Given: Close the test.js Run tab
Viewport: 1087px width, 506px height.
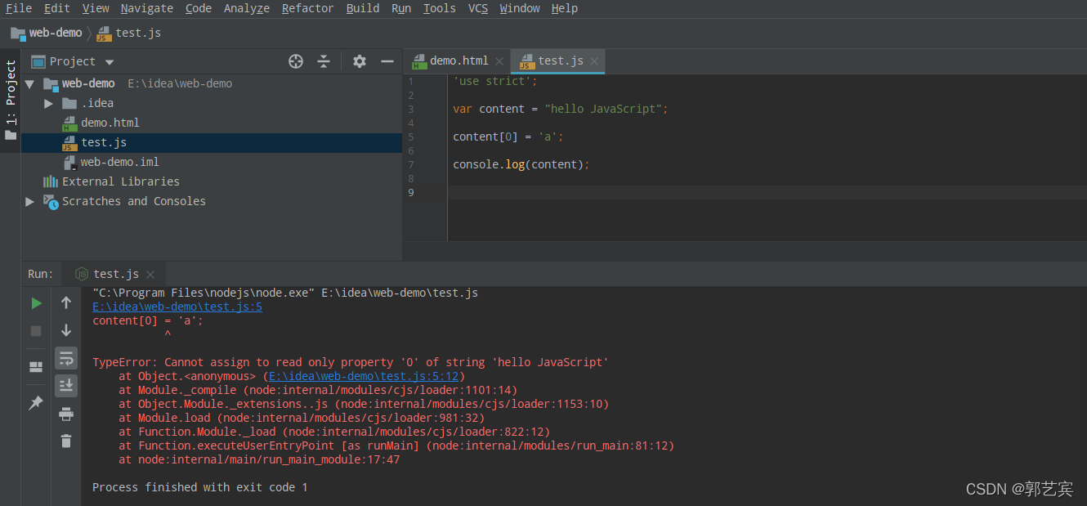Looking at the screenshot, I should click(x=150, y=275).
